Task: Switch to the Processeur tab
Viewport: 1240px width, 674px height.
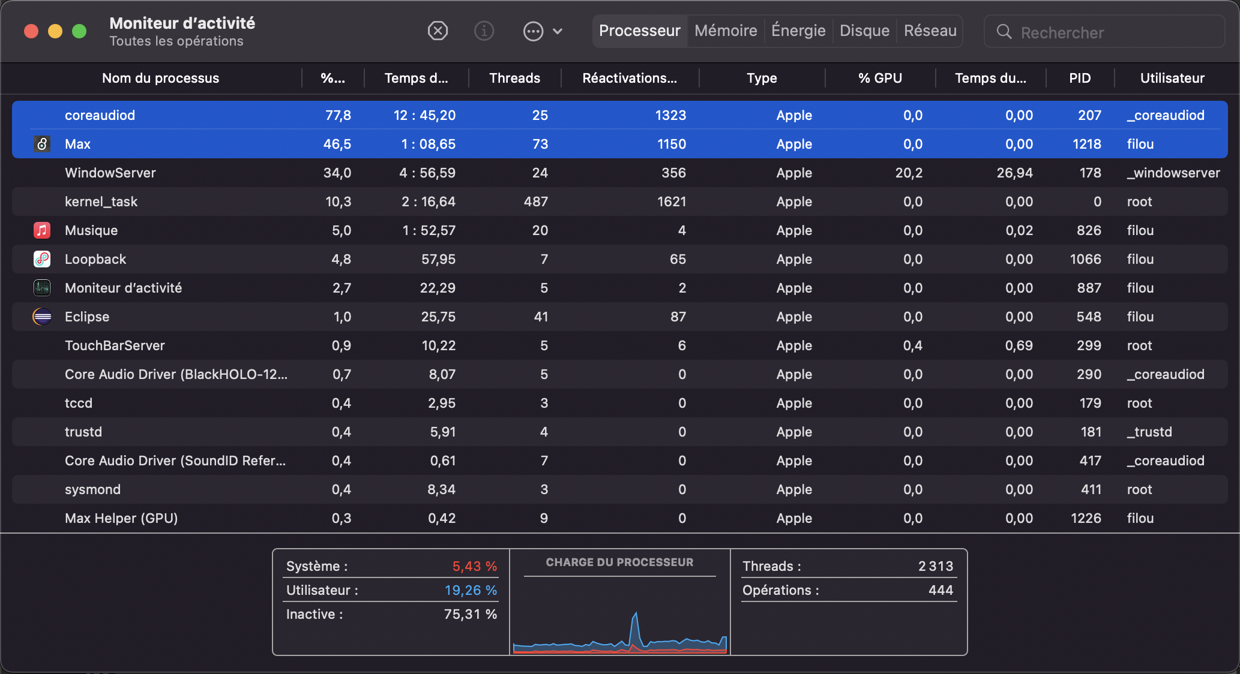Action: (x=640, y=31)
